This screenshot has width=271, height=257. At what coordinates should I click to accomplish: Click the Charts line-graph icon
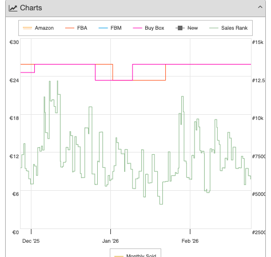tap(13, 8)
